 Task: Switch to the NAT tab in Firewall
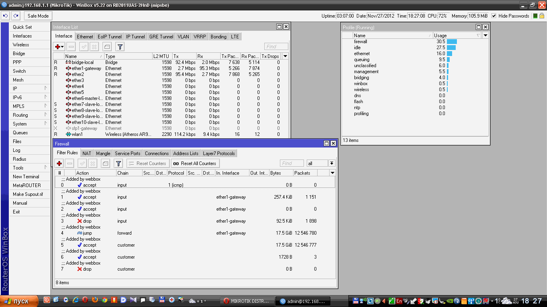87,153
